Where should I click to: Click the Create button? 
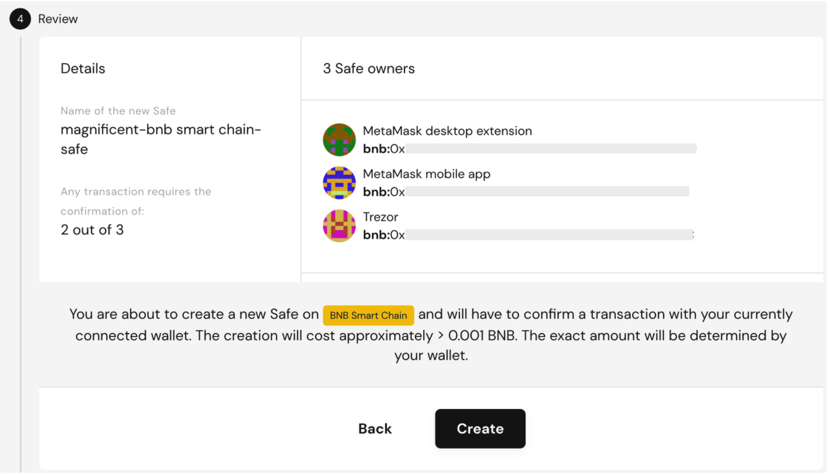480,428
